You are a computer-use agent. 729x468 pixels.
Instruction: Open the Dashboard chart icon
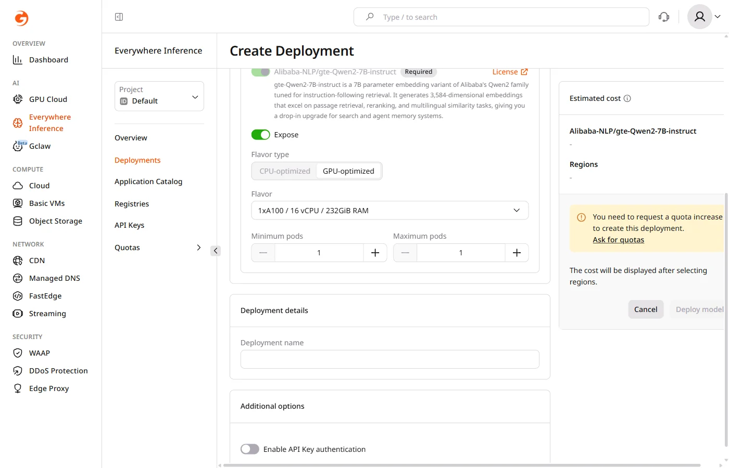(x=18, y=60)
